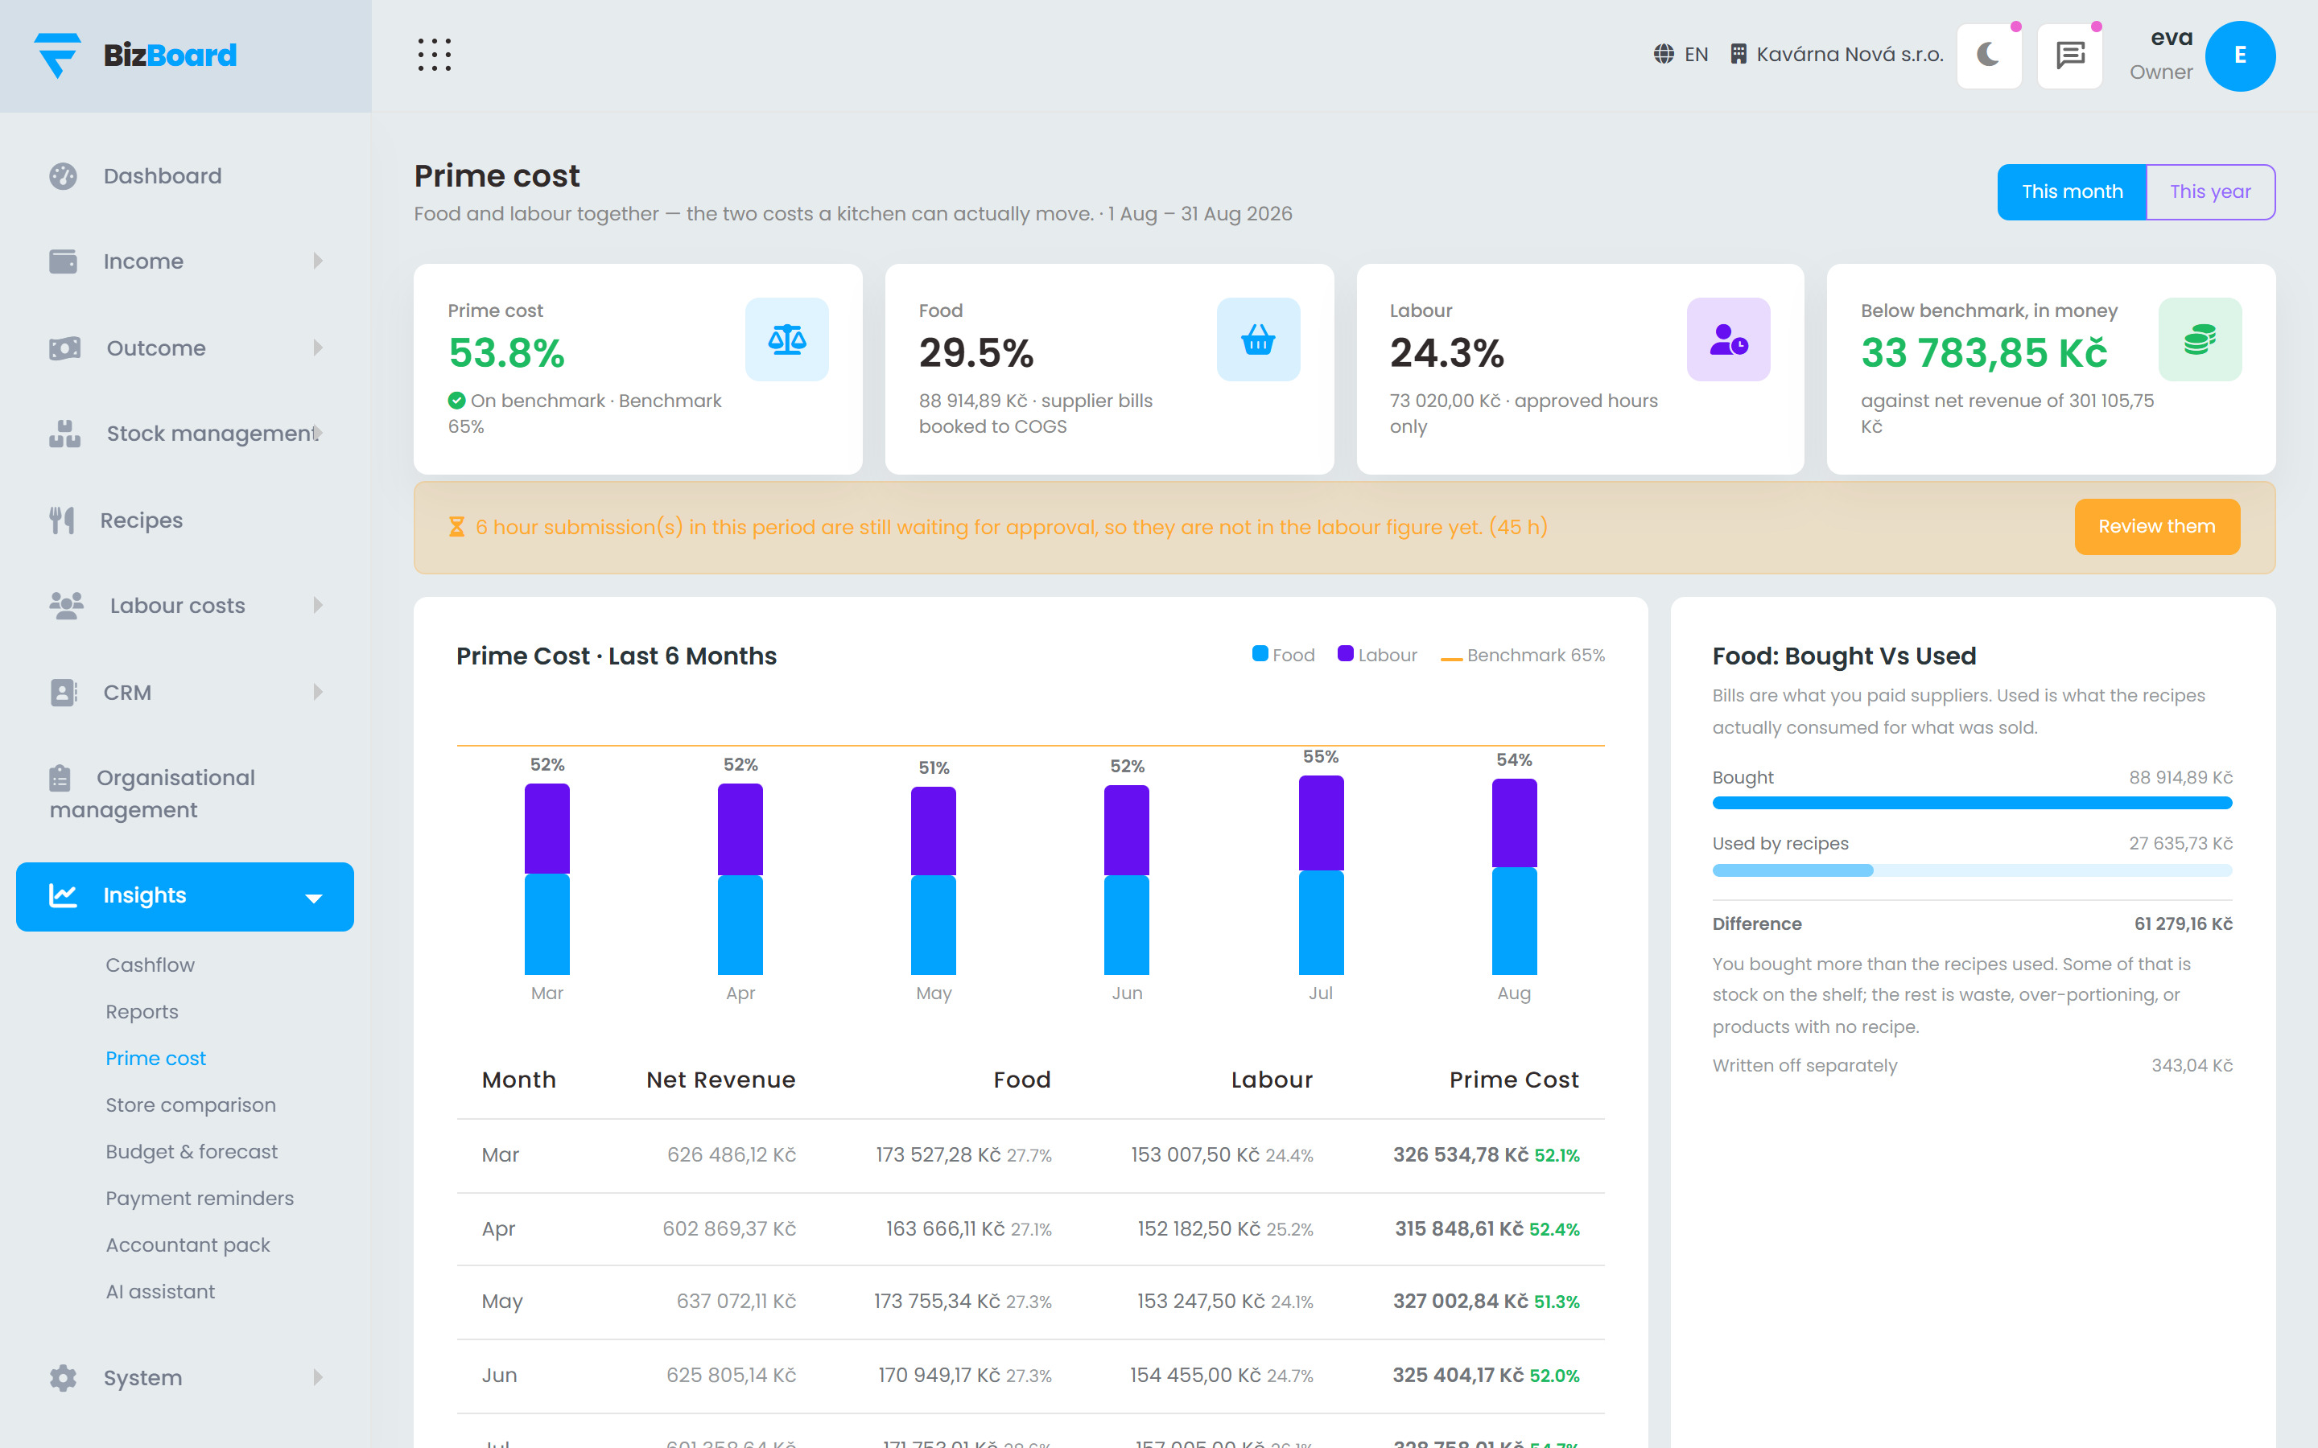Screen dimensions: 2318x1448
Task: Expand the Stock management submenu arrow
Action: click(x=318, y=434)
